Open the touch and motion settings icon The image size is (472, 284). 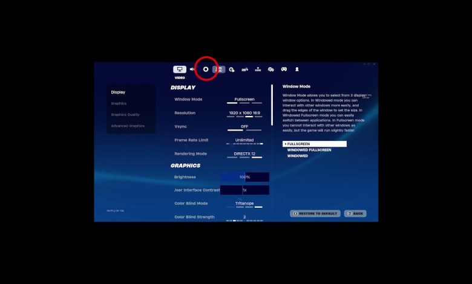[232, 69]
